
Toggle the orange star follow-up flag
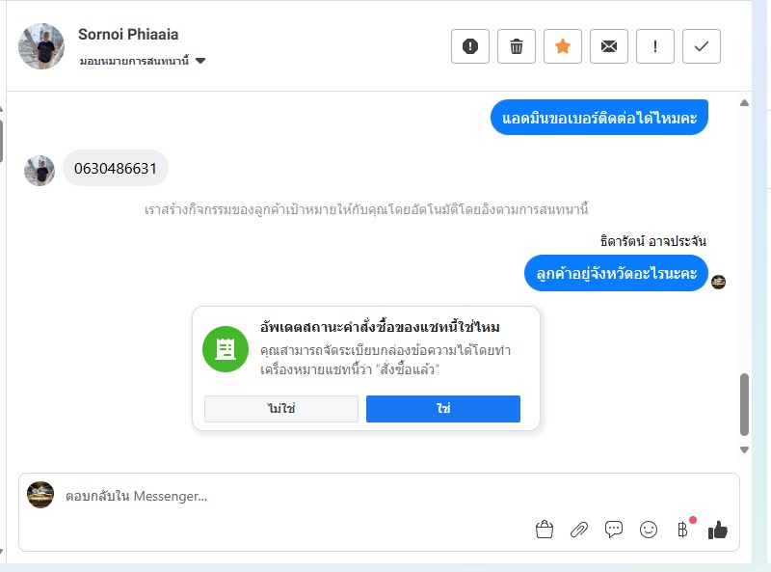pos(563,46)
